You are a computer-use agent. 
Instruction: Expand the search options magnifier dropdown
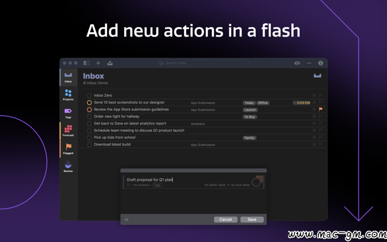pyautogui.click(x=161, y=63)
